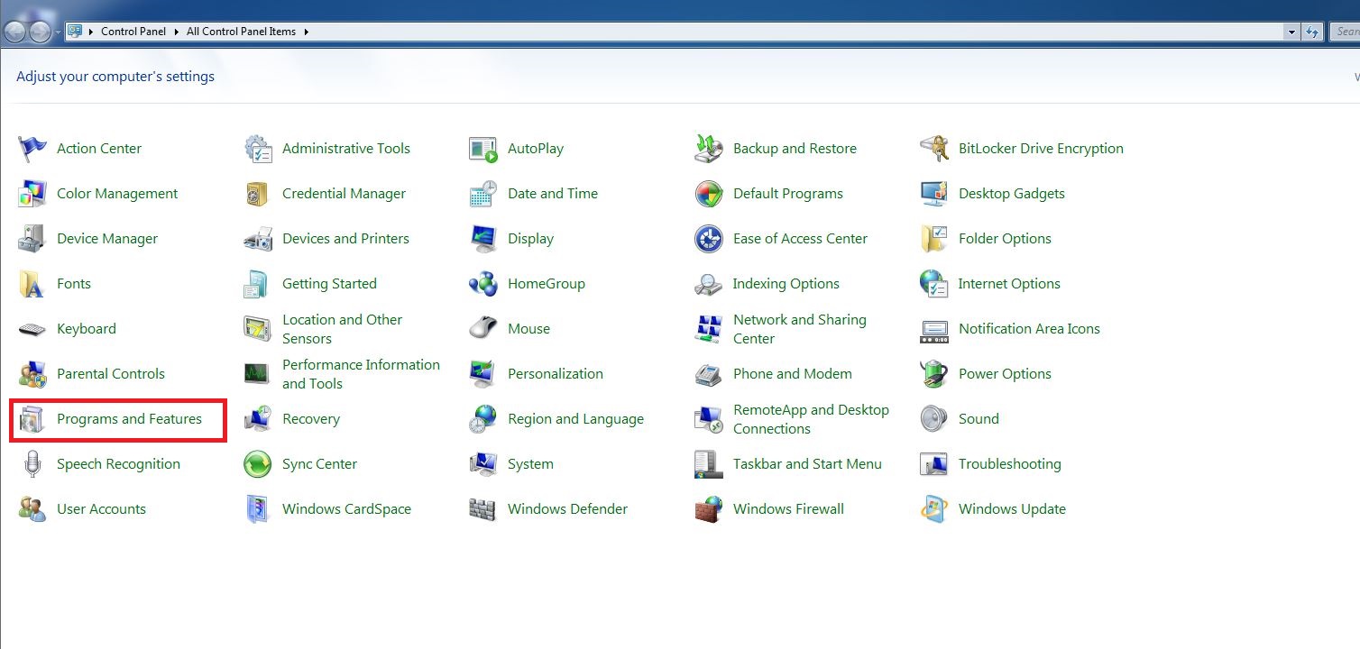Open Parental Controls link
This screenshot has height=649, width=1360.
tap(111, 374)
